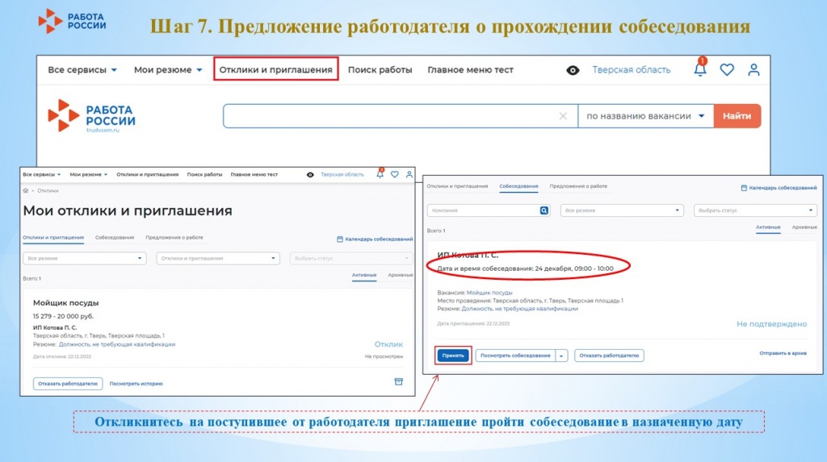827x462 pixels.
Task: Open the Все резюме dropdown in the right panel
Action: tap(622, 210)
